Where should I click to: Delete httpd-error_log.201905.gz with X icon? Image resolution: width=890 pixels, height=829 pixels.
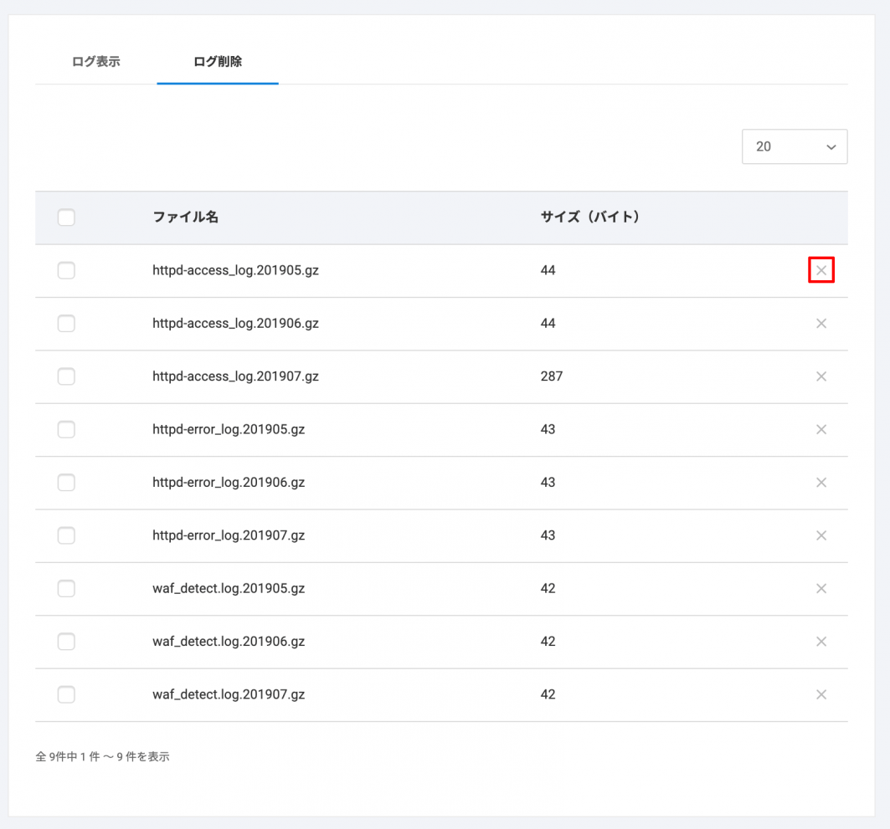821,429
